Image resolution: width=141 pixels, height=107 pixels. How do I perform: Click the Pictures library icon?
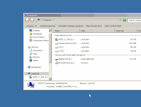click(x=31, y=57)
